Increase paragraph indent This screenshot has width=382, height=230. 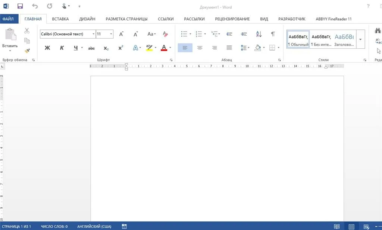click(244, 34)
